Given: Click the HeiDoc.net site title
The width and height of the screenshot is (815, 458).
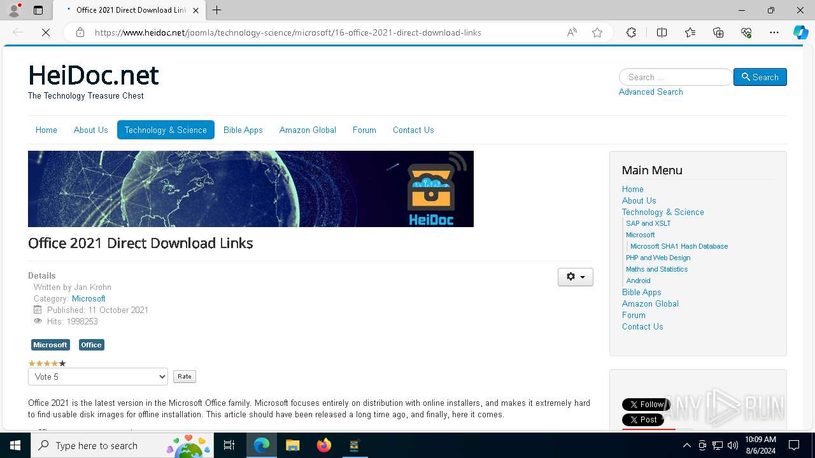Looking at the screenshot, I should [93, 75].
